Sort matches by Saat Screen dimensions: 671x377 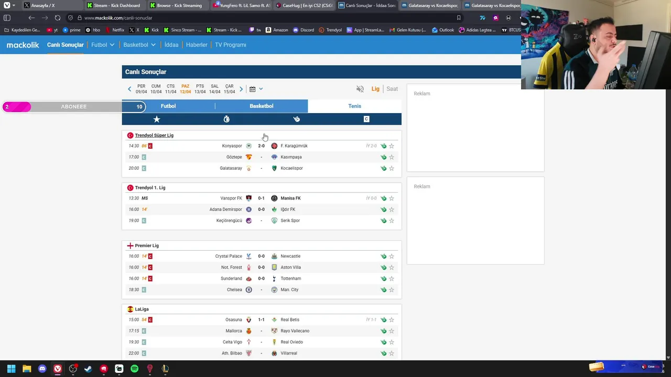click(392, 89)
